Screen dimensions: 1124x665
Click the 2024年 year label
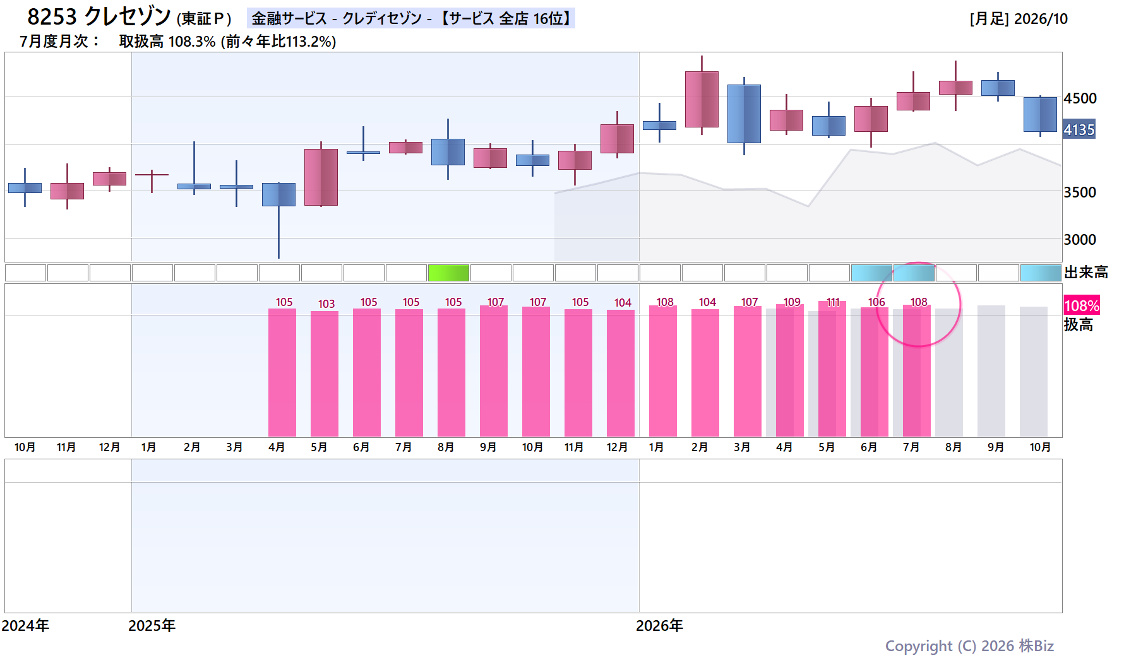25,626
